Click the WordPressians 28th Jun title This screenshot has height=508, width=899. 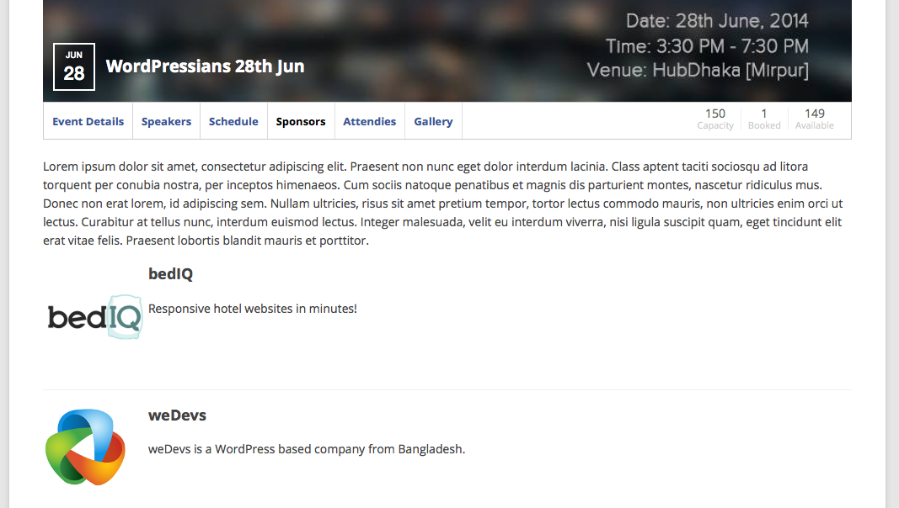click(205, 66)
